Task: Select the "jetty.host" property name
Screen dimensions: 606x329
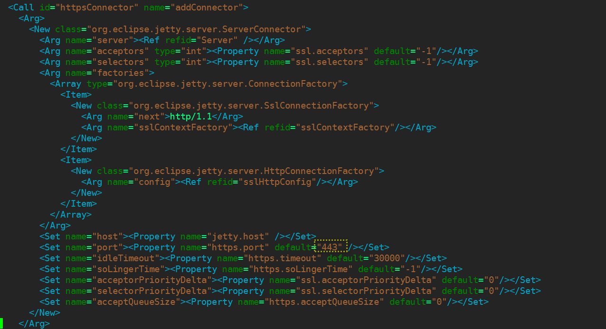Action: tap(238, 237)
